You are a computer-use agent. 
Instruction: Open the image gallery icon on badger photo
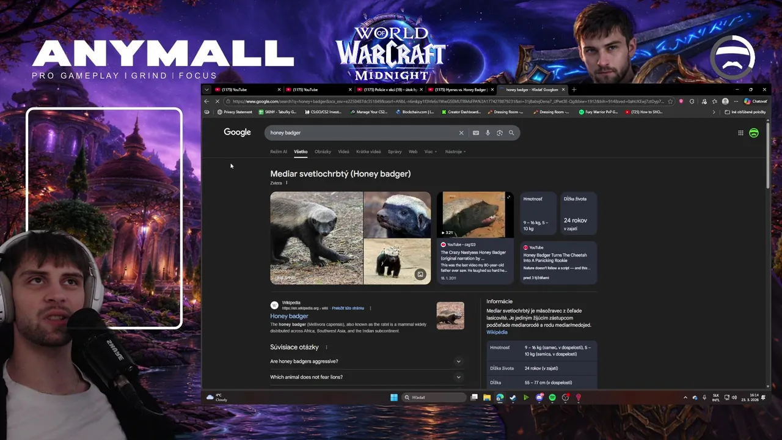tap(420, 274)
